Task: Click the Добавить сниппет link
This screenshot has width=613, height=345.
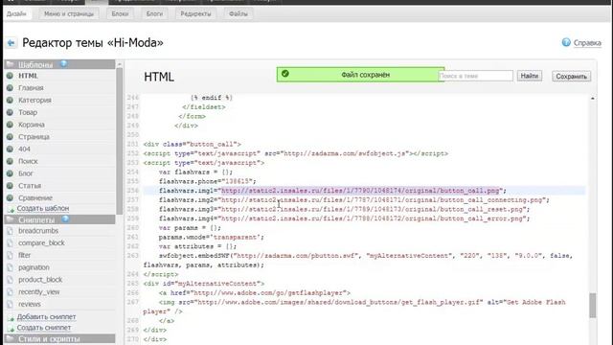Action: [46, 317]
